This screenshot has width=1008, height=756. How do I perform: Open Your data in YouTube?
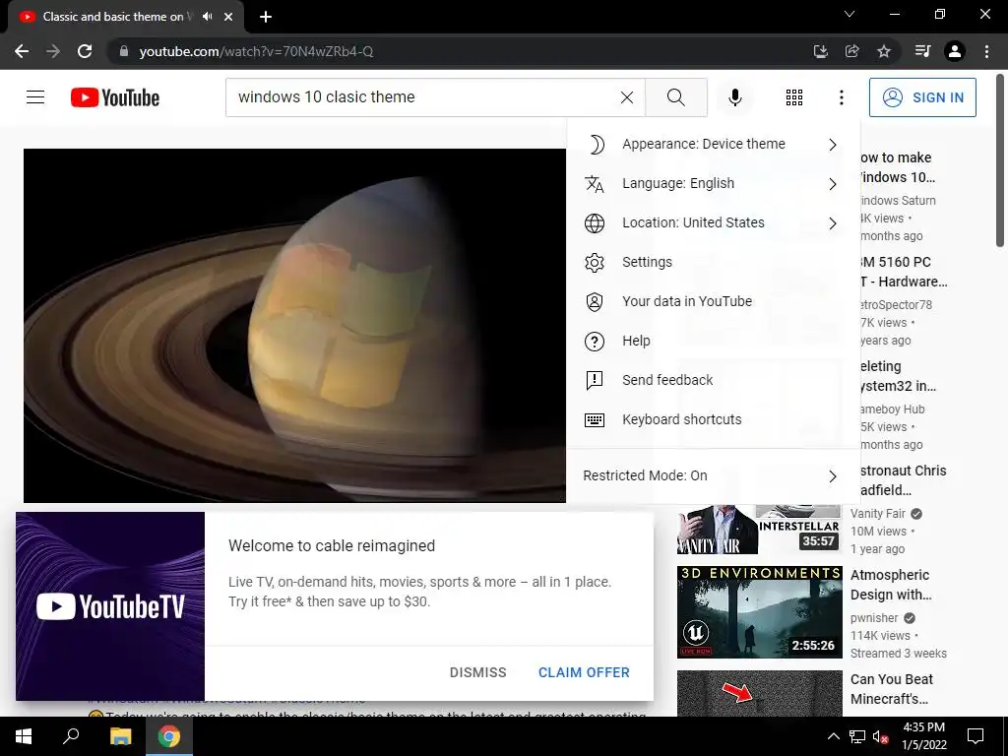coord(713,301)
